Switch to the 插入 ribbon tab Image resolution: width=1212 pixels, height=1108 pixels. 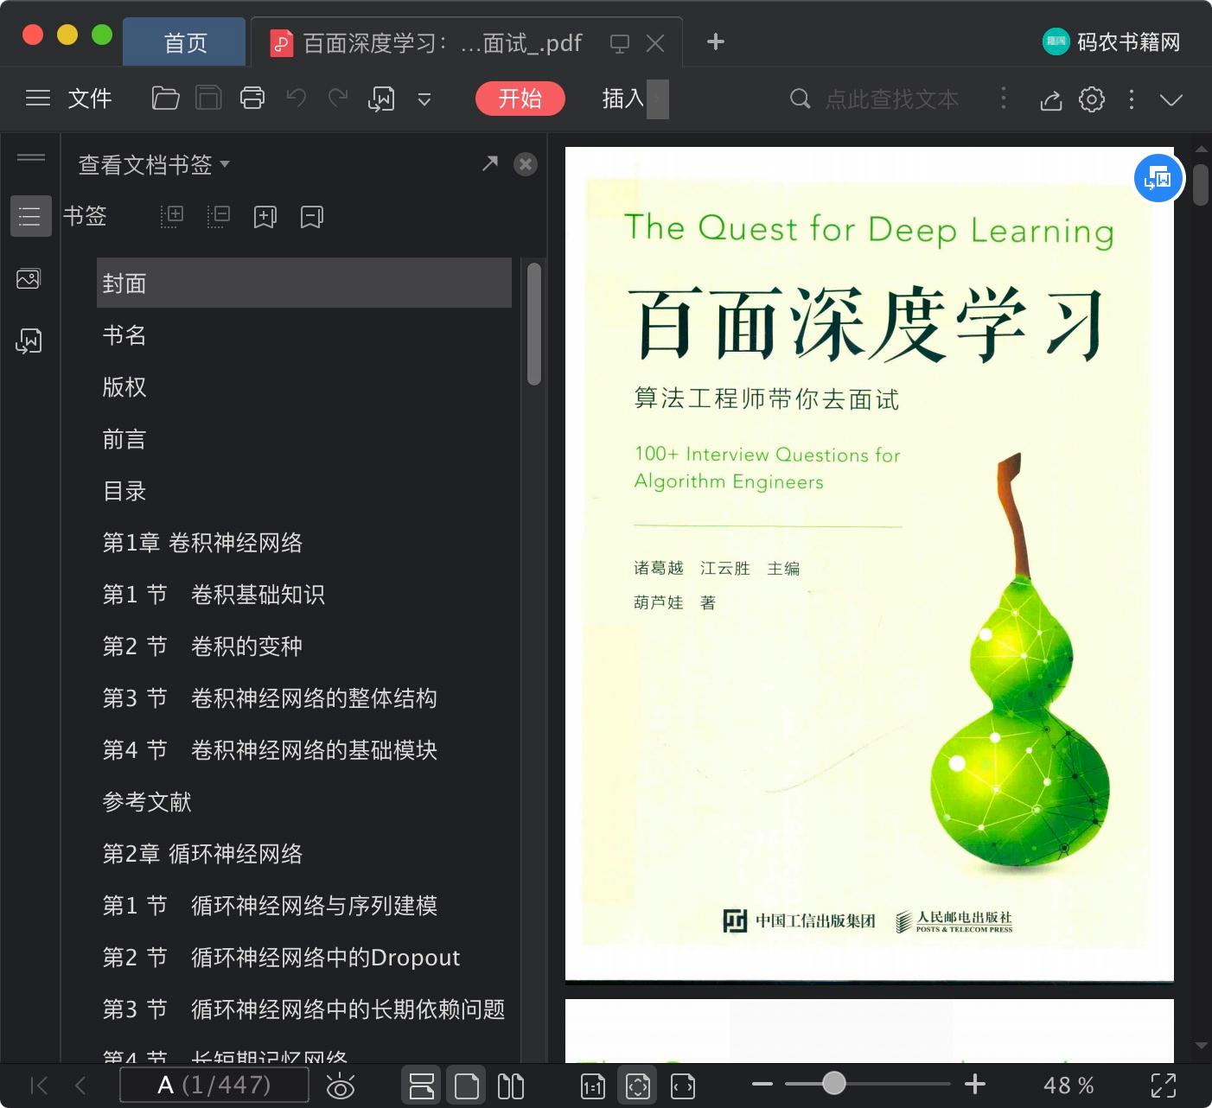click(623, 99)
